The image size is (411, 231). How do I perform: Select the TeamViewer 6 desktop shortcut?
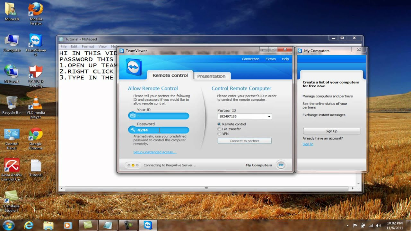36,45
